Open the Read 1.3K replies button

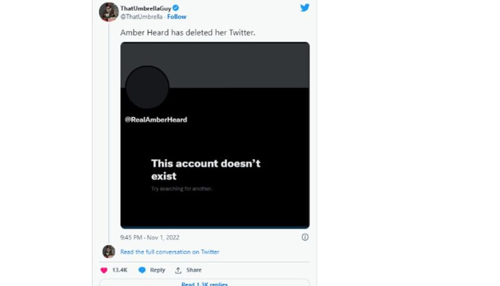204,283
